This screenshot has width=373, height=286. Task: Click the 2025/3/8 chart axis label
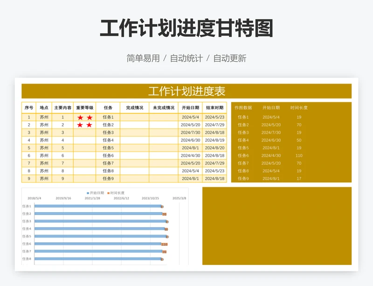coord(180,198)
